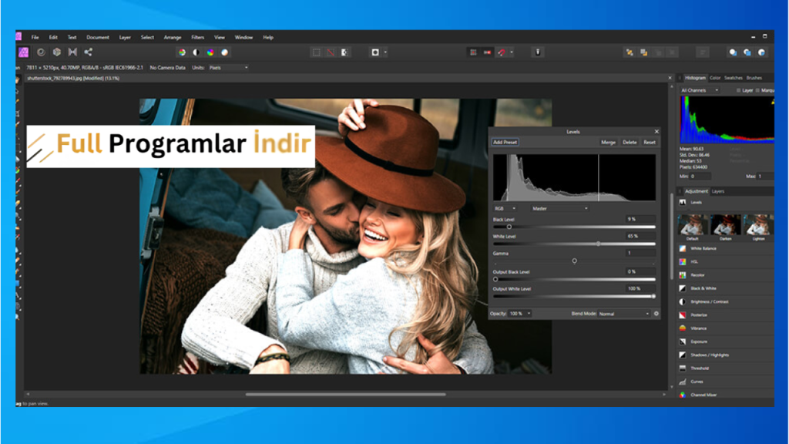
Task: Choose the White Balance adjustment
Action: coord(725,249)
